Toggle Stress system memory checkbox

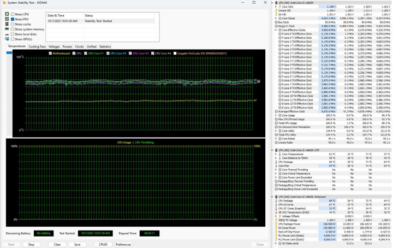13,29
